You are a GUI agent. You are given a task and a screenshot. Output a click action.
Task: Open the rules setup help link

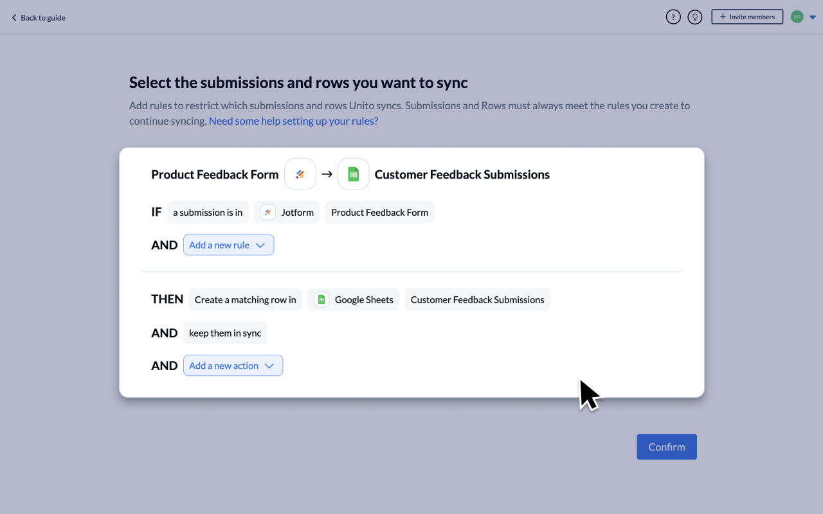pos(293,121)
